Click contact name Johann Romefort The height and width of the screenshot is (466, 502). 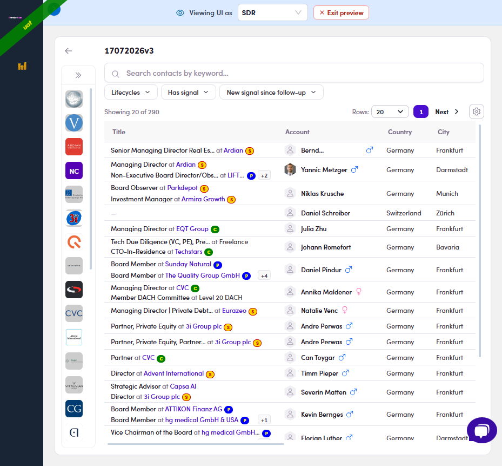(326, 247)
